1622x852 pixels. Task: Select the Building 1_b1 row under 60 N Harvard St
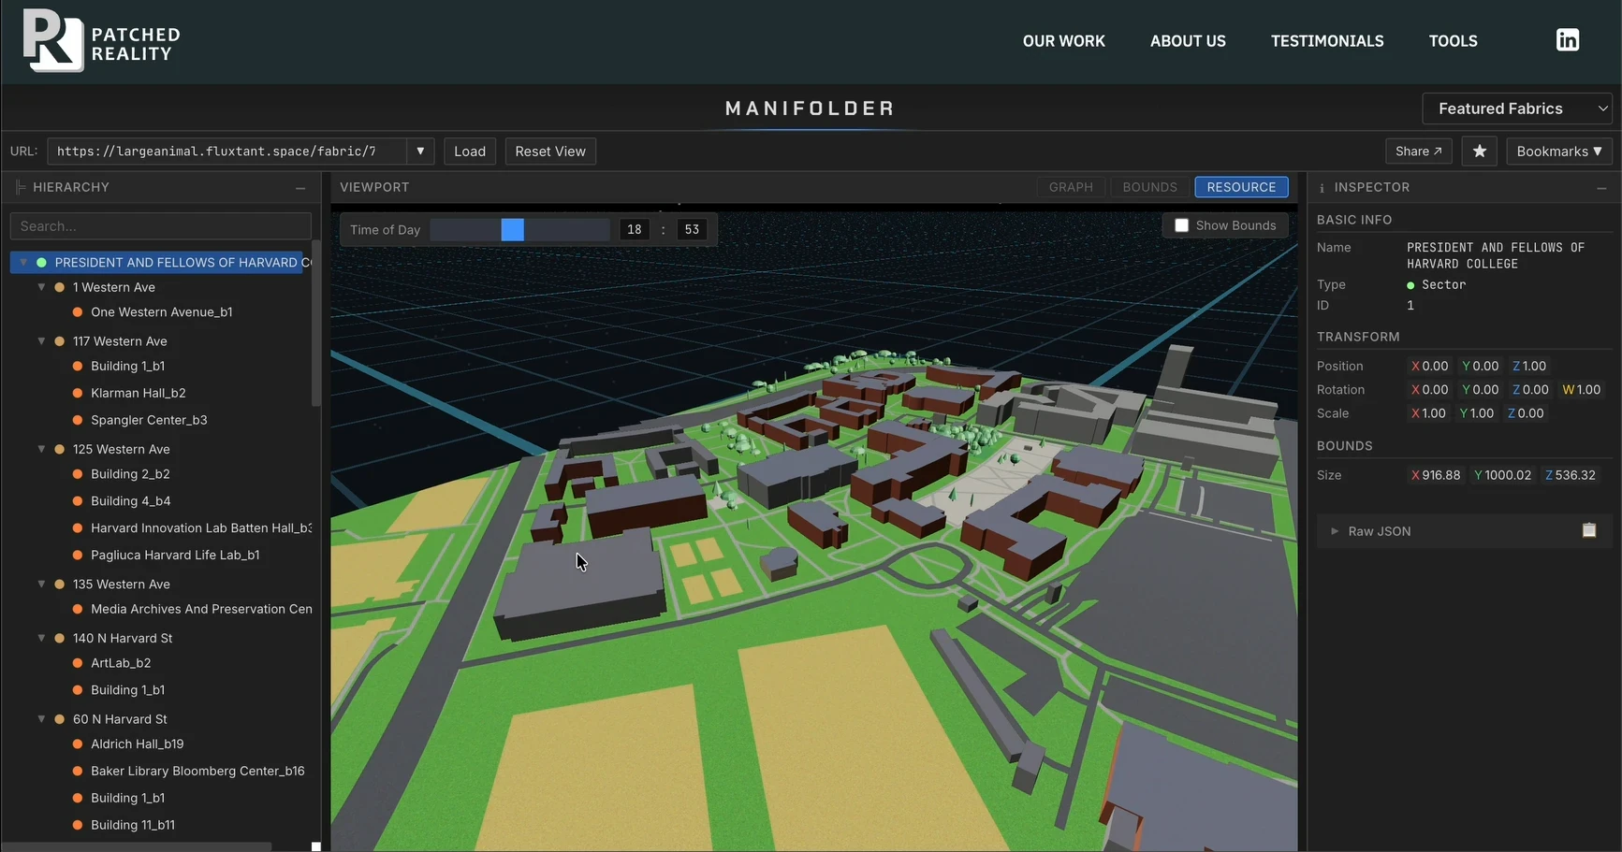pyautogui.click(x=127, y=798)
